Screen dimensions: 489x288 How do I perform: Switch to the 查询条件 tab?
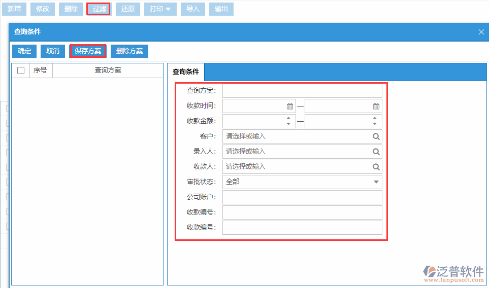pos(186,71)
